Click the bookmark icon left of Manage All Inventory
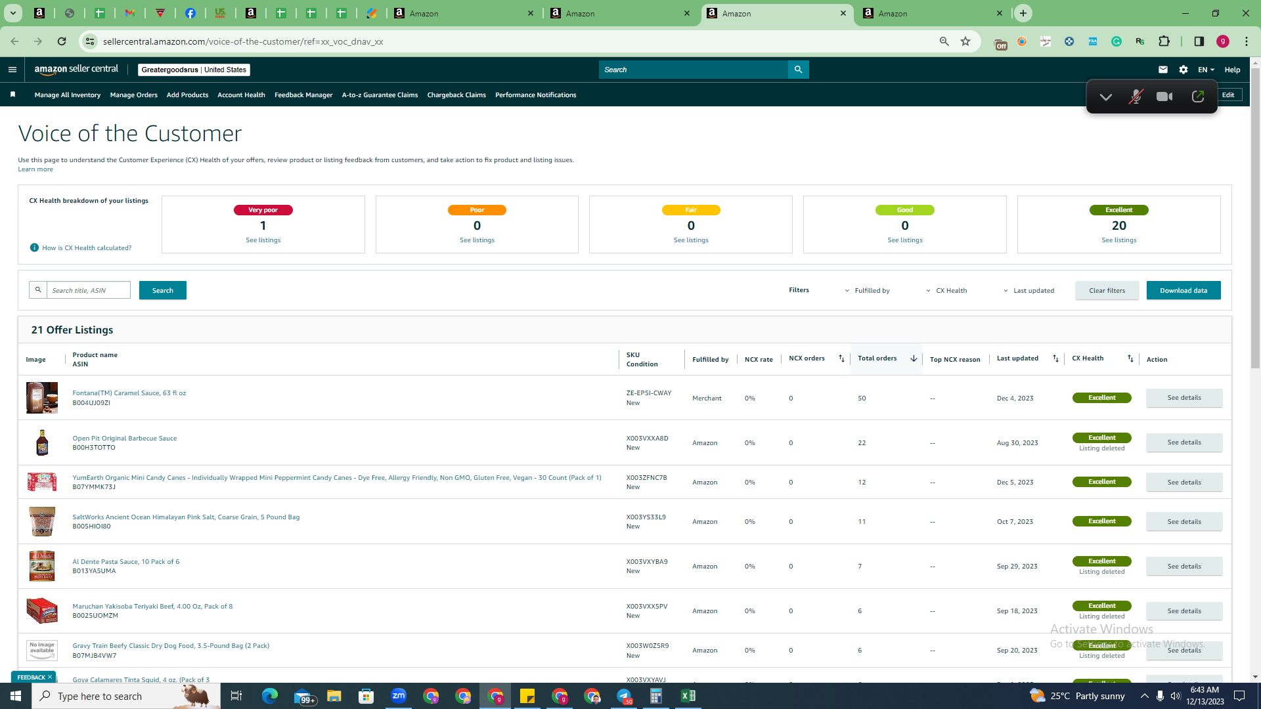 click(x=12, y=95)
